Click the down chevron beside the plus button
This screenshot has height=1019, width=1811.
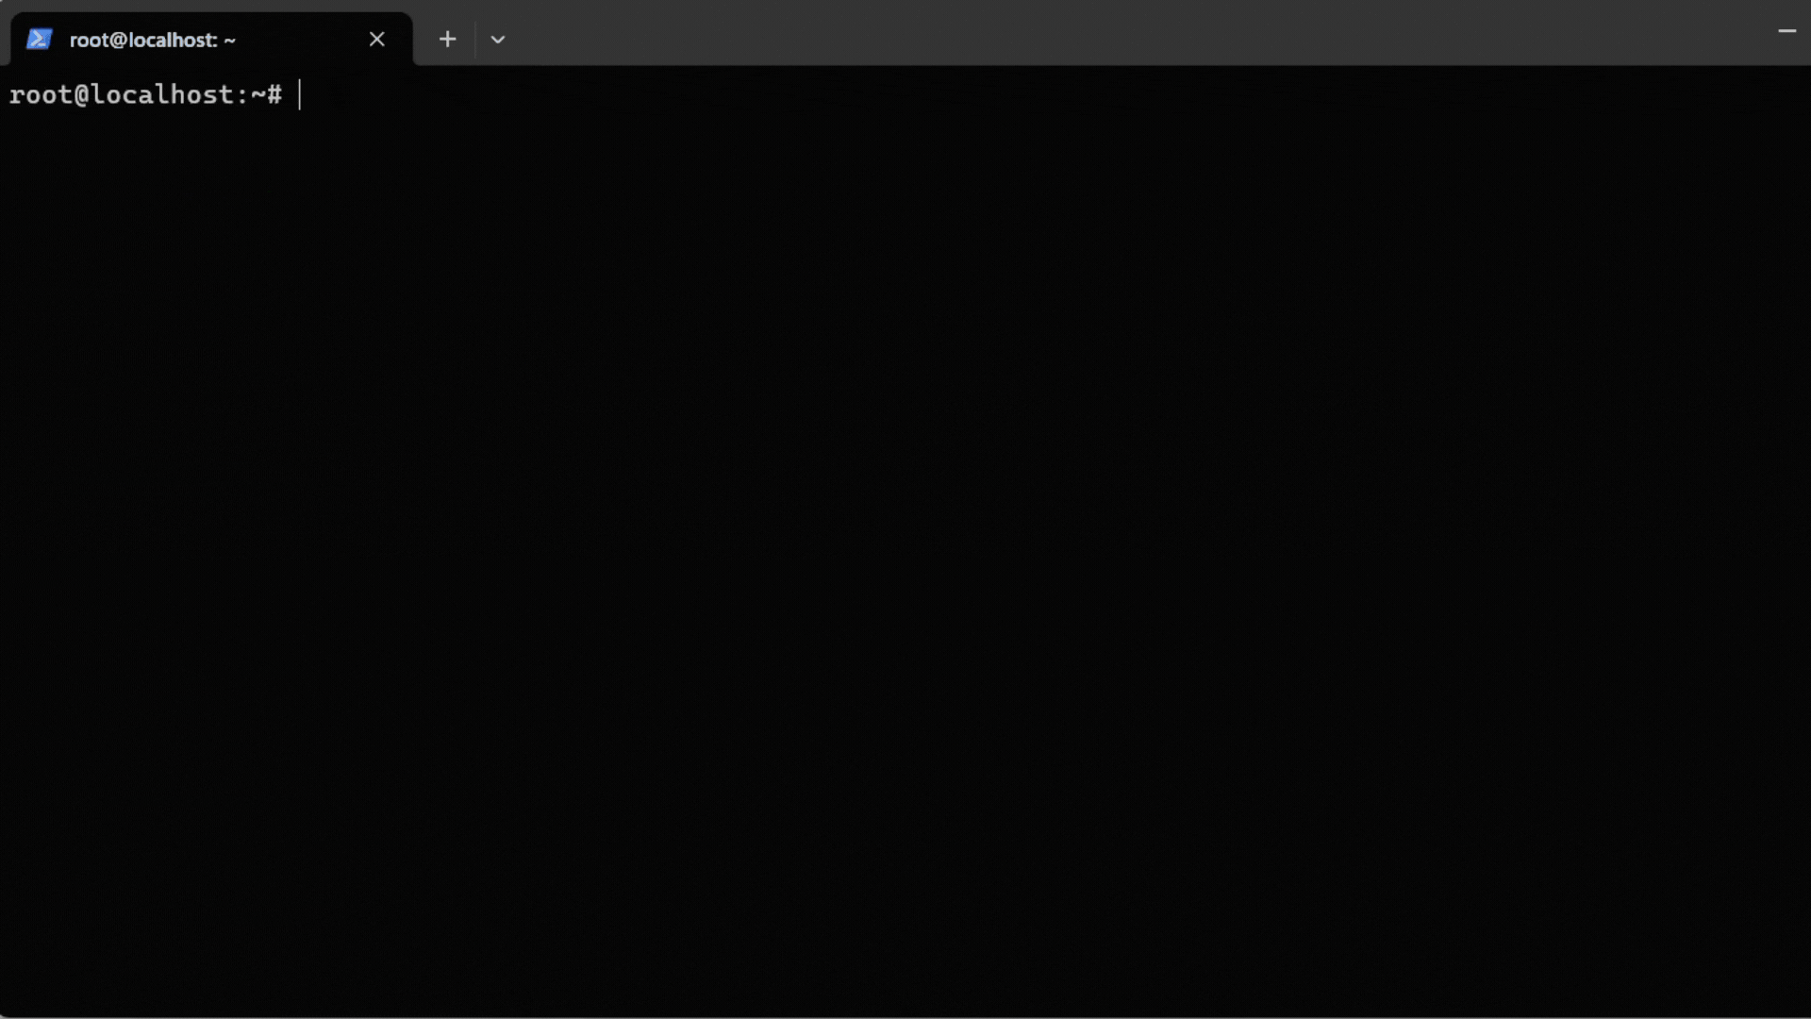[498, 39]
